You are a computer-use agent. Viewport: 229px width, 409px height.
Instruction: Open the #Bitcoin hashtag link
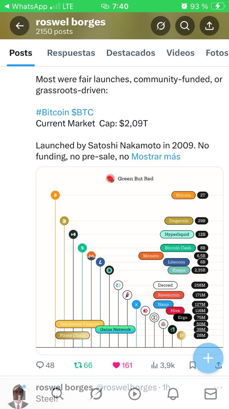click(52, 112)
